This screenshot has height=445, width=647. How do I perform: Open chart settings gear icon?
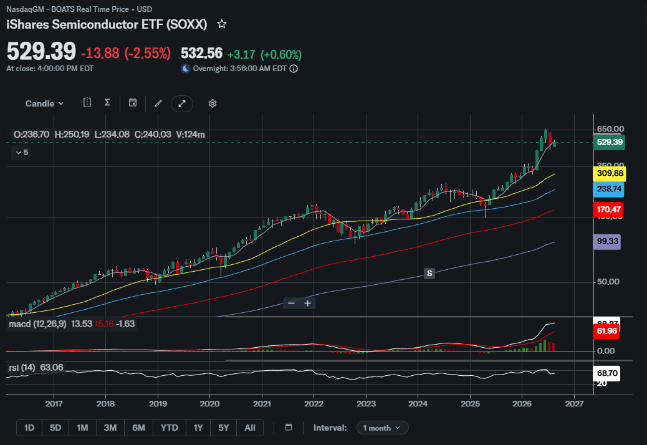(x=212, y=103)
